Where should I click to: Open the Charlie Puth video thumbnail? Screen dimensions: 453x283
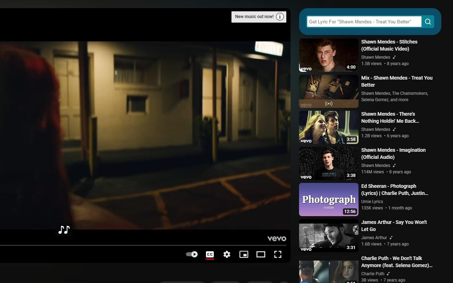(329, 272)
